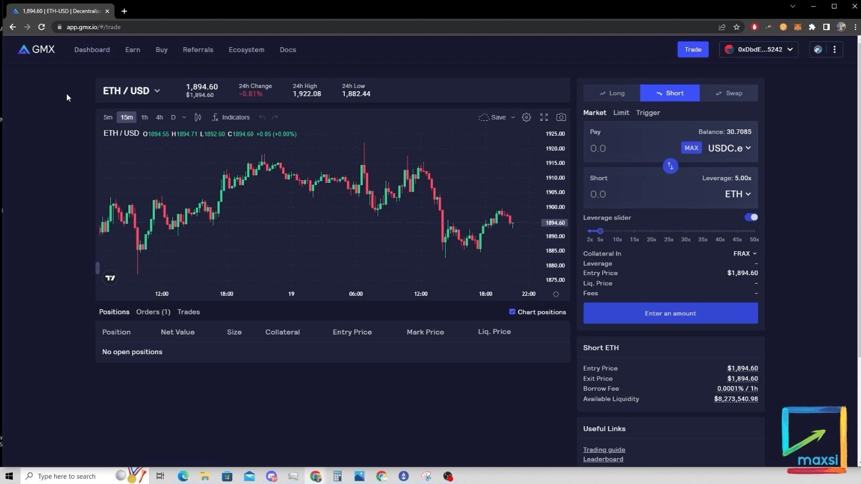861x484 pixels.
Task: Select the 1h chart timeframe
Action: coord(144,117)
